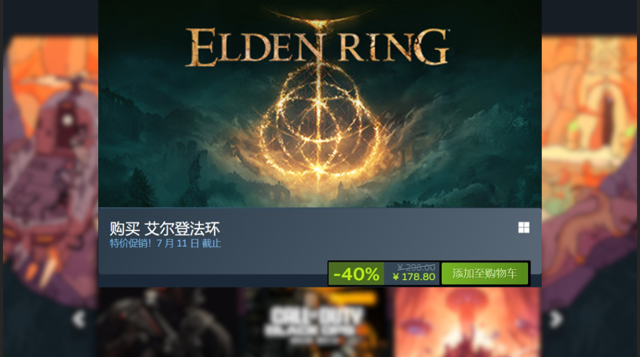Go to previous carousel item with left arrow

coord(79,319)
